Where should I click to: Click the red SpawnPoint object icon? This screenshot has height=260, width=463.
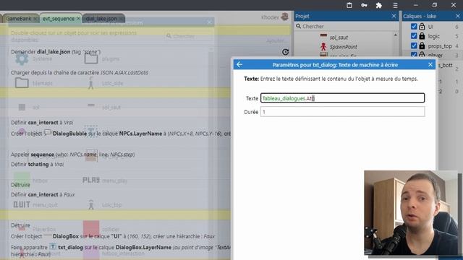323,46
